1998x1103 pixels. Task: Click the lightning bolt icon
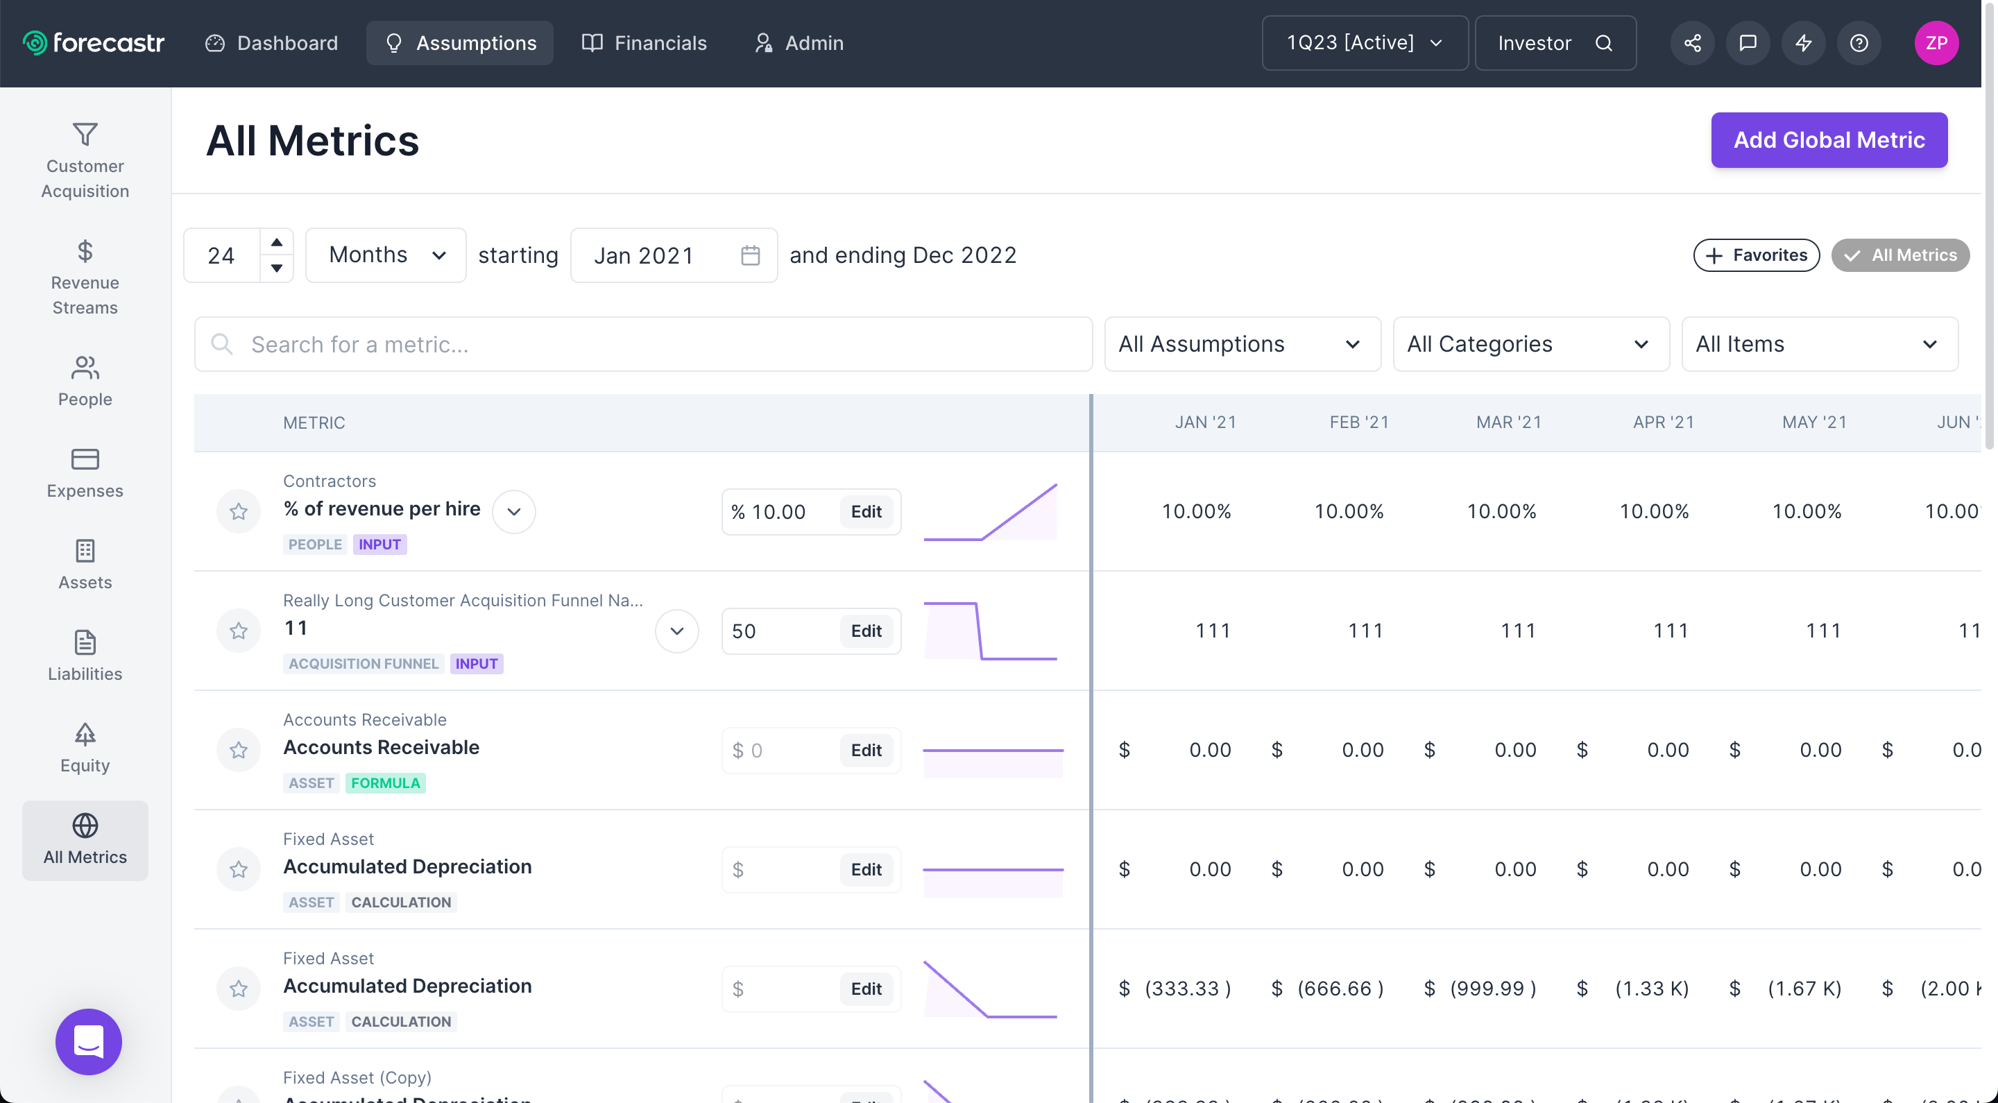click(1803, 42)
